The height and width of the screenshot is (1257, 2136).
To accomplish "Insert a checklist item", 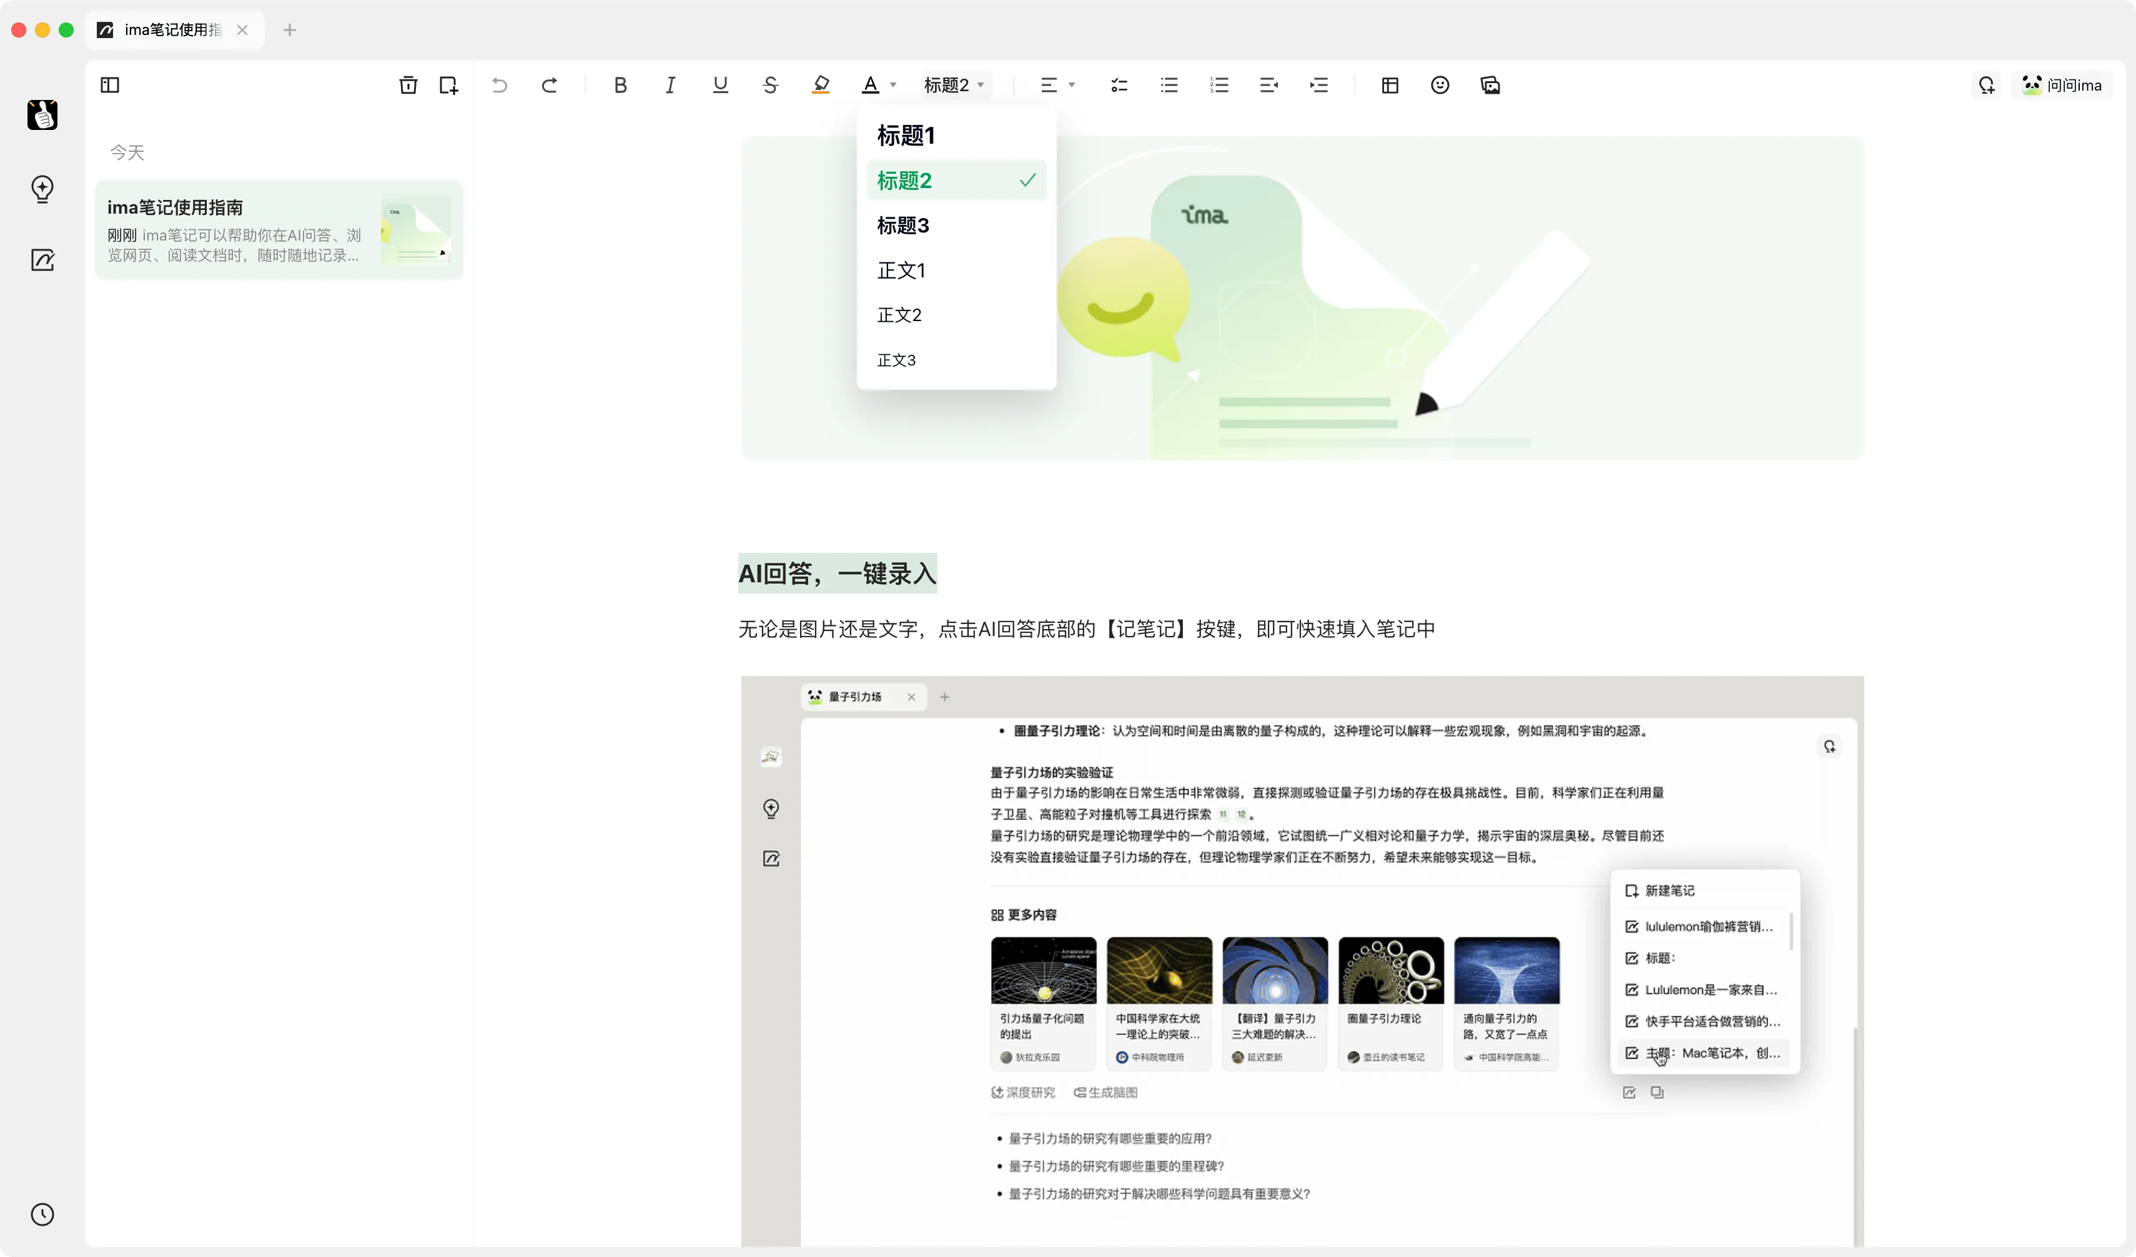I will pyautogui.click(x=1119, y=85).
